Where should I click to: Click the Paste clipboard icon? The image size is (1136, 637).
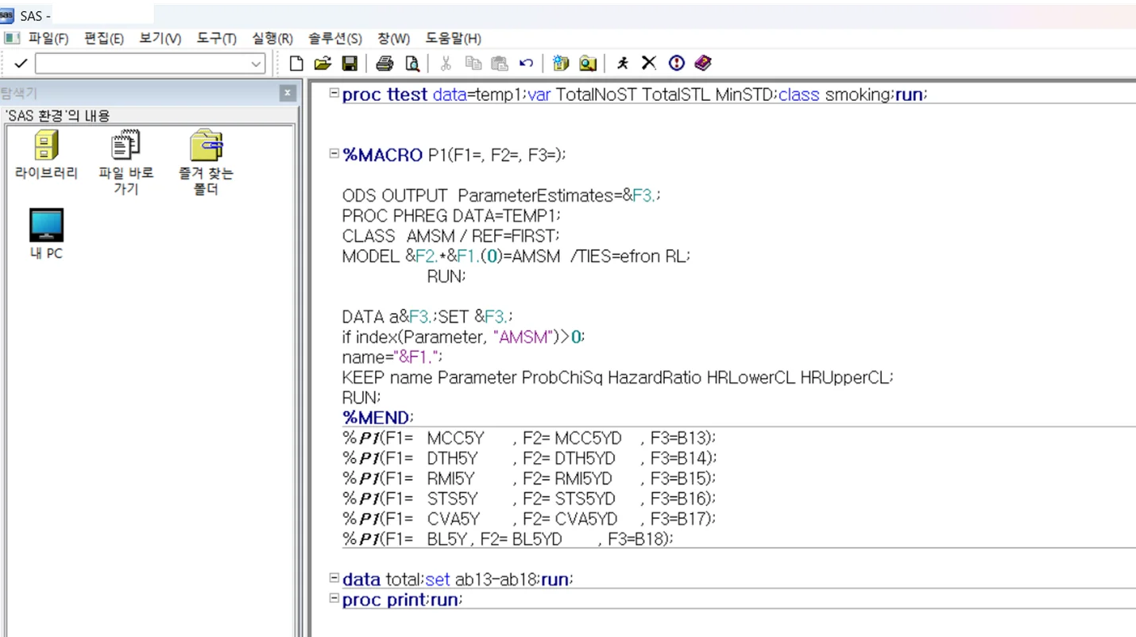click(499, 64)
